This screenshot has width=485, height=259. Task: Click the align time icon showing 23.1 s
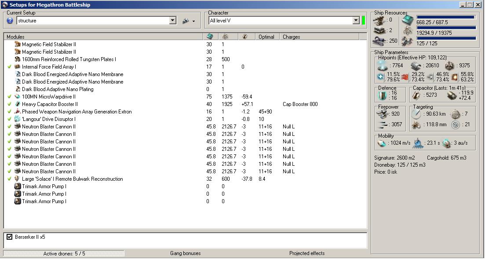click(x=418, y=143)
